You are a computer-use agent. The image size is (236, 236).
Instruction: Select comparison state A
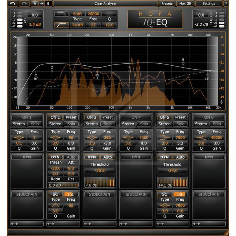[35, 4]
